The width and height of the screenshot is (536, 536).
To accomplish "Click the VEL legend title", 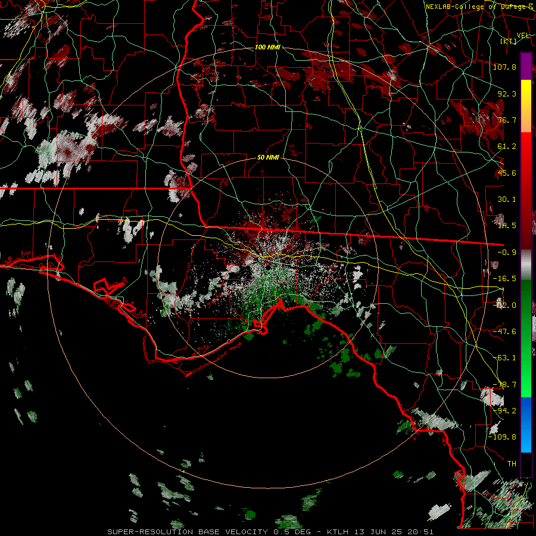I will (x=523, y=36).
